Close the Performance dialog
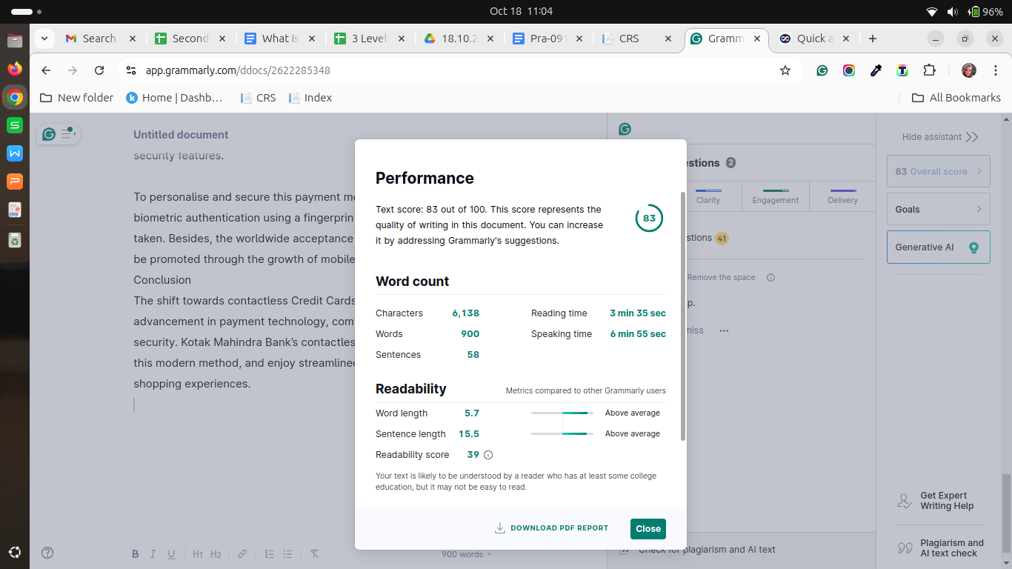This screenshot has height=569, width=1012. click(x=648, y=529)
